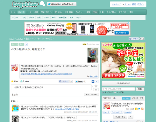156x122 pixels.
Task: Click フォローする button in profile
Action: (x=120, y=117)
